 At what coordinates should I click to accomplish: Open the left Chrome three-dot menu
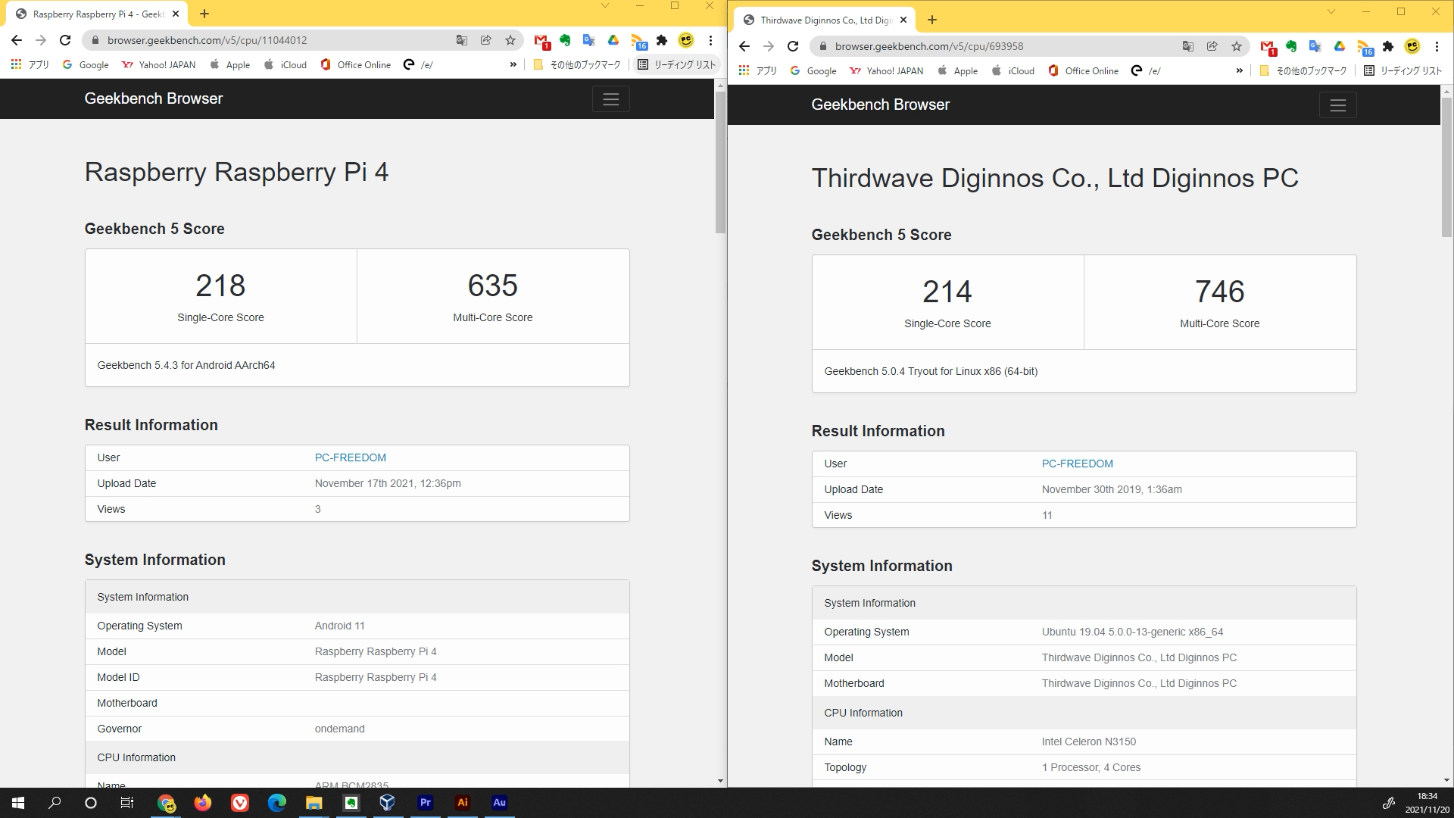click(x=710, y=40)
